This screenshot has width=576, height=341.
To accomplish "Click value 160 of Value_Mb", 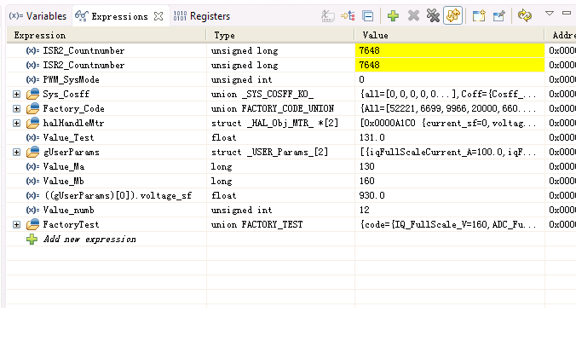I will click(366, 181).
